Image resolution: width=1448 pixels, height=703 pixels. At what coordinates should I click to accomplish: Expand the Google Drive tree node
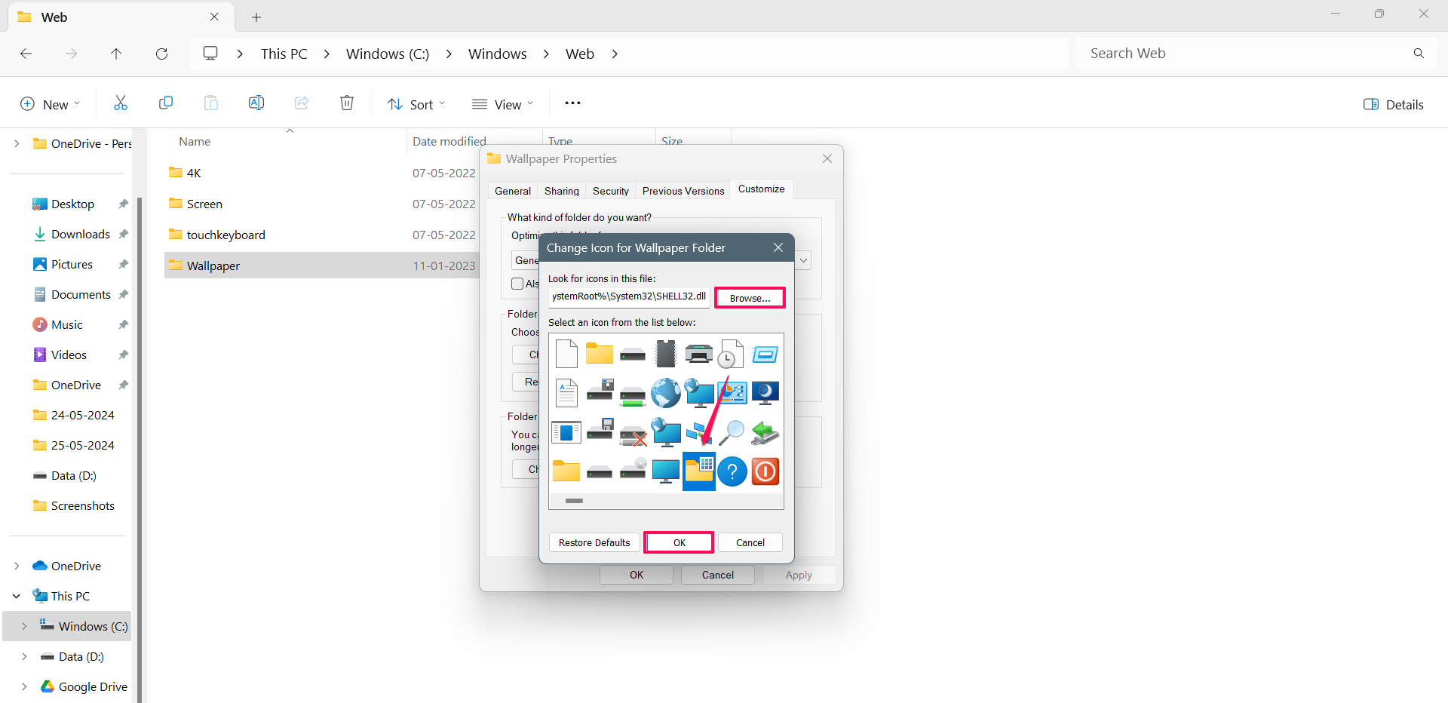(24, 686)
